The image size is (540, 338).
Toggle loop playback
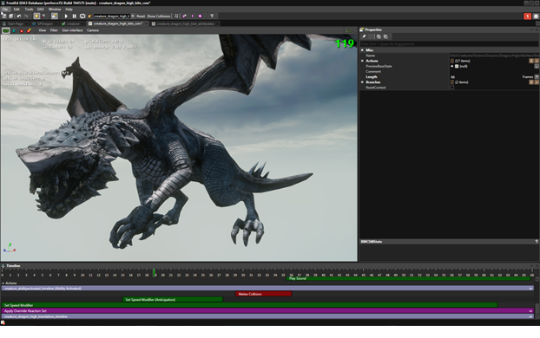click(82, 16)
